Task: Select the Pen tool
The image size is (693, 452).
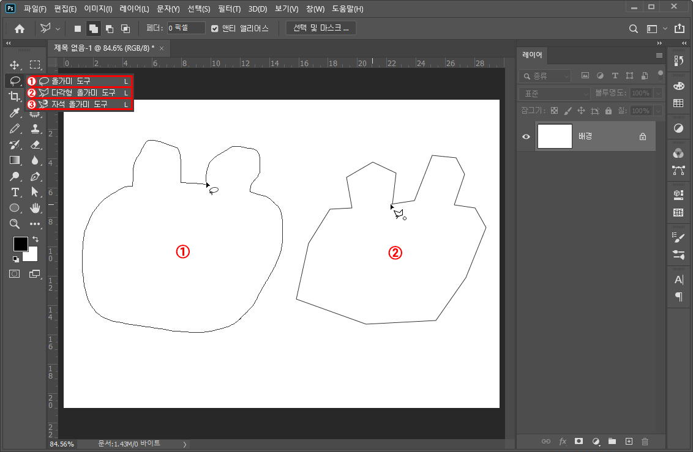Action: tap(35, 176)
